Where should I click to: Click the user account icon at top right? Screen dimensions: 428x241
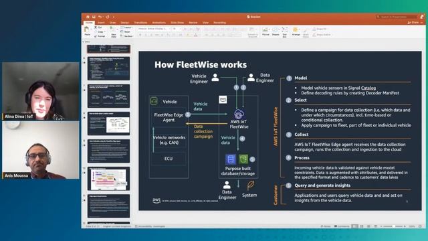point(422,17)
